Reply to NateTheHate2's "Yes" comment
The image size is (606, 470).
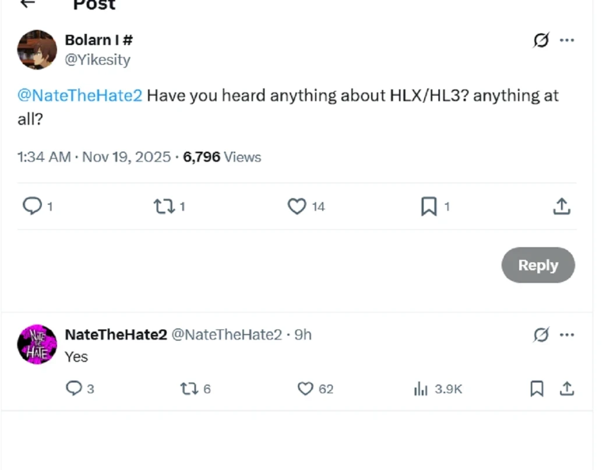click(74, 388)
